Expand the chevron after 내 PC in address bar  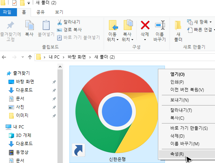(x=63, y=57)
